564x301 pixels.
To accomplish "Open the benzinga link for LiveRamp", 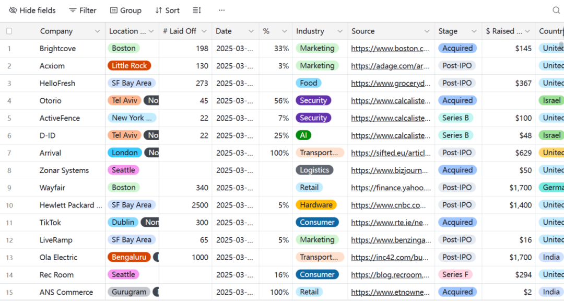I will pyautogui.click(x=391, y=240).
